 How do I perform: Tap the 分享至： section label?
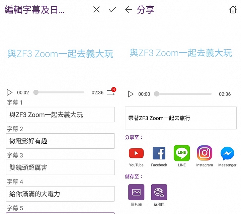[134, 137]
